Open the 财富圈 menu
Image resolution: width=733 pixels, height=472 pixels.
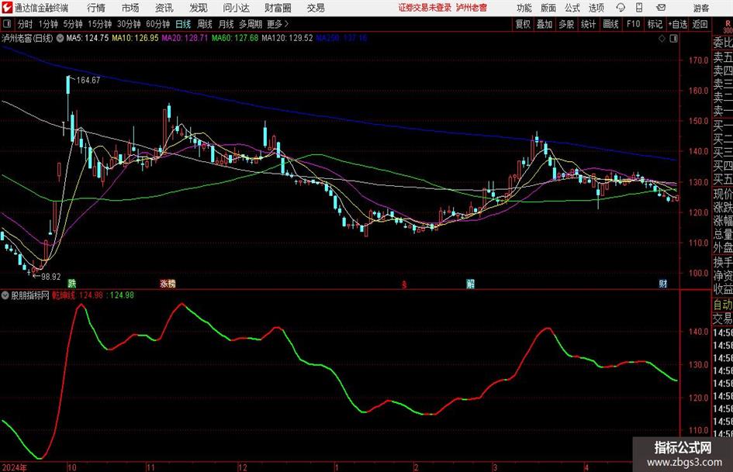click(x=278, y=8)
